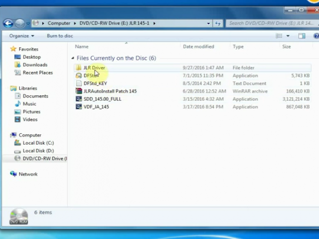Open the Pictures library

click(x=32, y=112)
